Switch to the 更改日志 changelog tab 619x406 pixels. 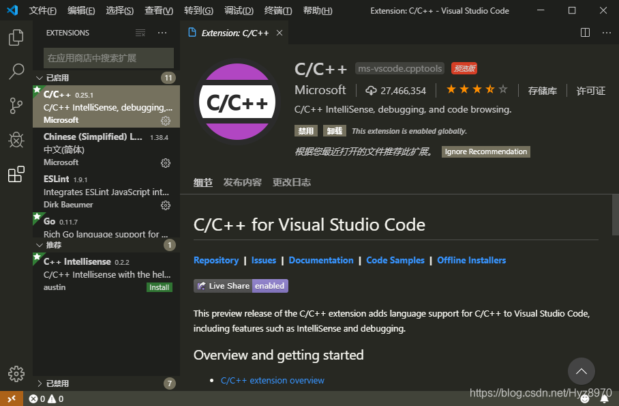point(291,182)
